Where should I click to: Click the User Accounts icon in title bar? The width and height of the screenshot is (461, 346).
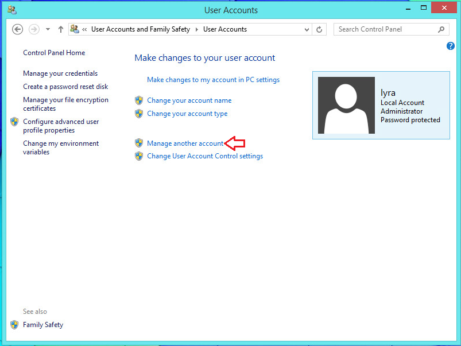click(12, 10)
